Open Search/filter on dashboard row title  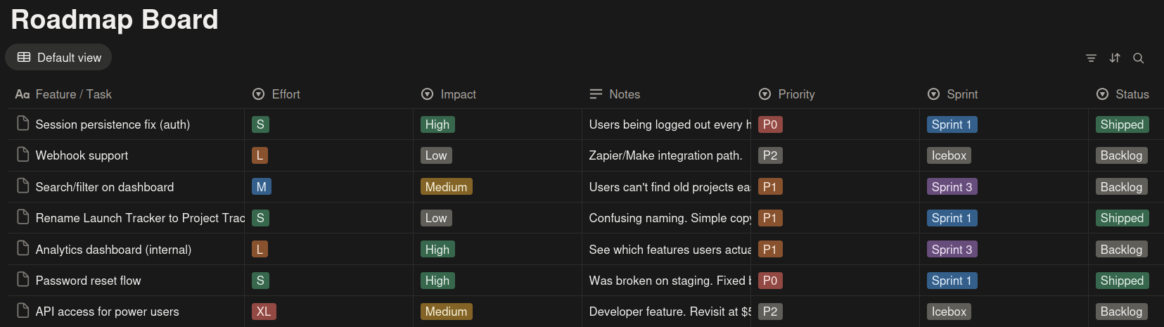click(x=105, y=187)
